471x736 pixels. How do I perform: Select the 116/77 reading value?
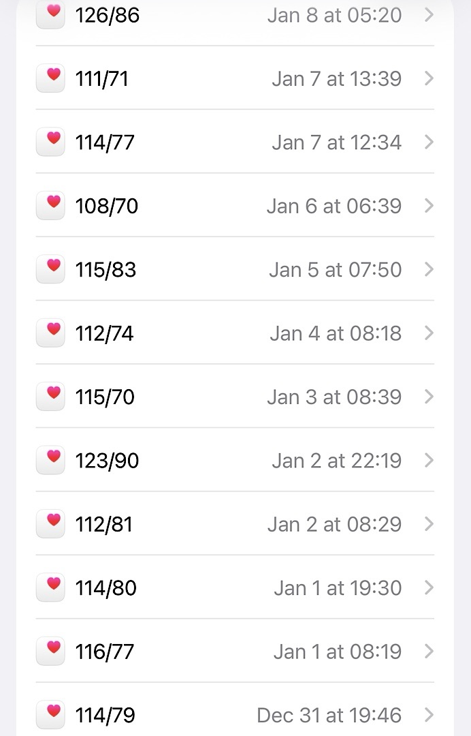(x=105, y=651)
